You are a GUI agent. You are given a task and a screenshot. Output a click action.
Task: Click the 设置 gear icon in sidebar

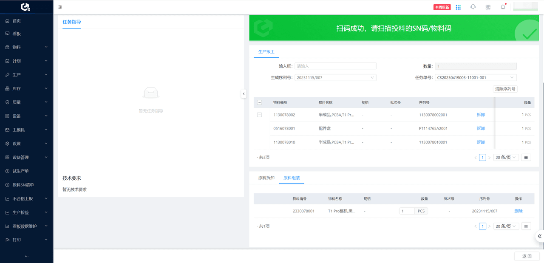click(x=7, y=144)
